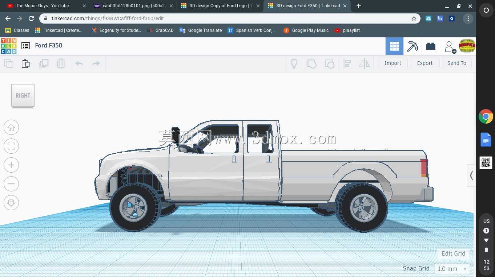
Task: Redo the last action
Action: tap(96, 63)
